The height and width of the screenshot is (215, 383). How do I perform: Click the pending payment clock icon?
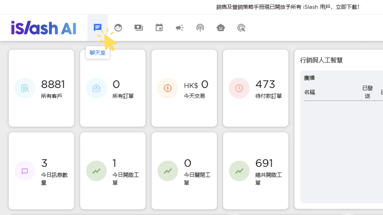pyautogui.click(x=239, y=88)
